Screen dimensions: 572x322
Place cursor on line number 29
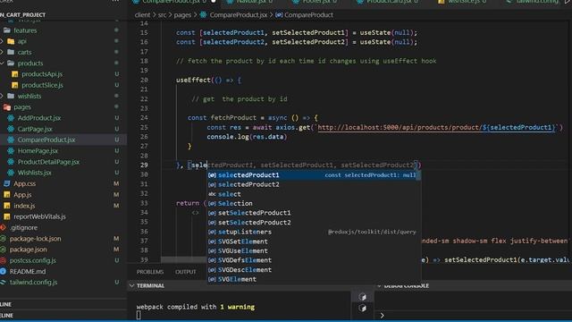click(144, 165)
